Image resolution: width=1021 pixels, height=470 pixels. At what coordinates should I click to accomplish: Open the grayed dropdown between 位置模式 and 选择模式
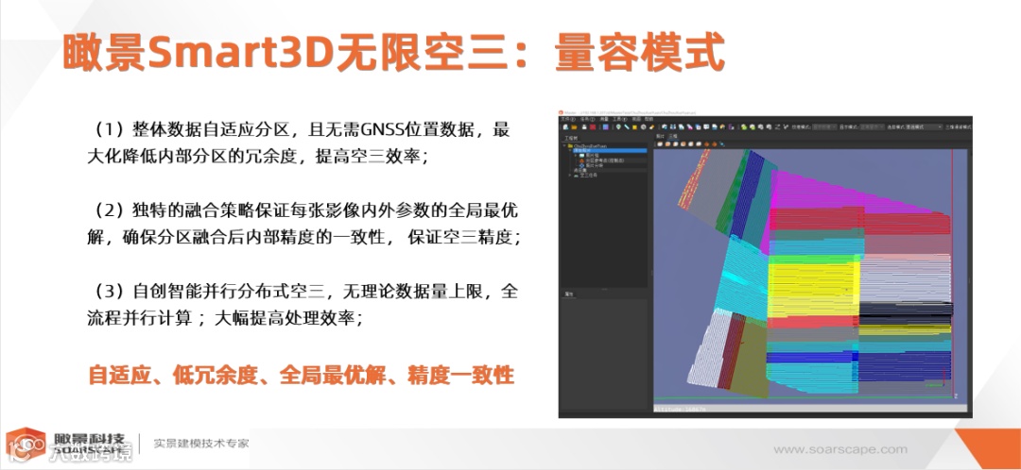coord(872,126)
